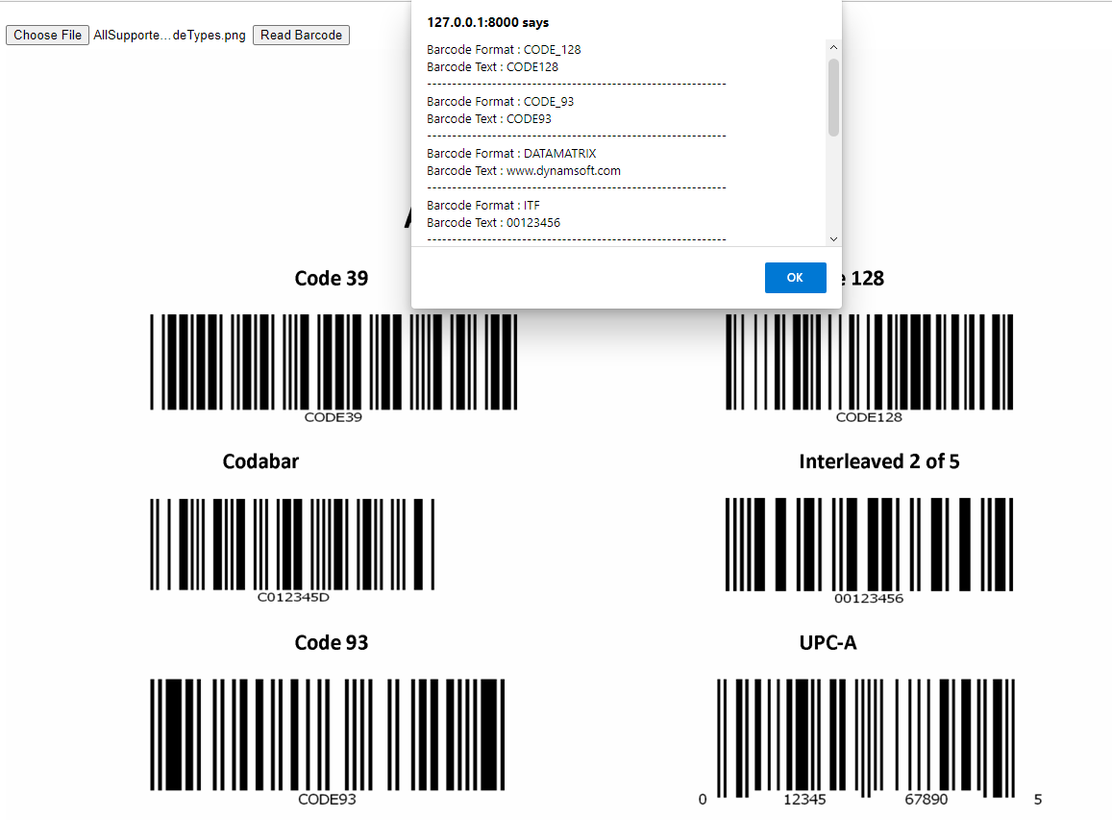
Task: Click the "127.0.0.1:8000 says" dialog title
Action: coord(488,22)
